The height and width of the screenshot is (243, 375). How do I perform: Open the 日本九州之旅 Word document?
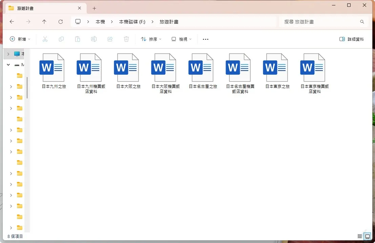52,68
